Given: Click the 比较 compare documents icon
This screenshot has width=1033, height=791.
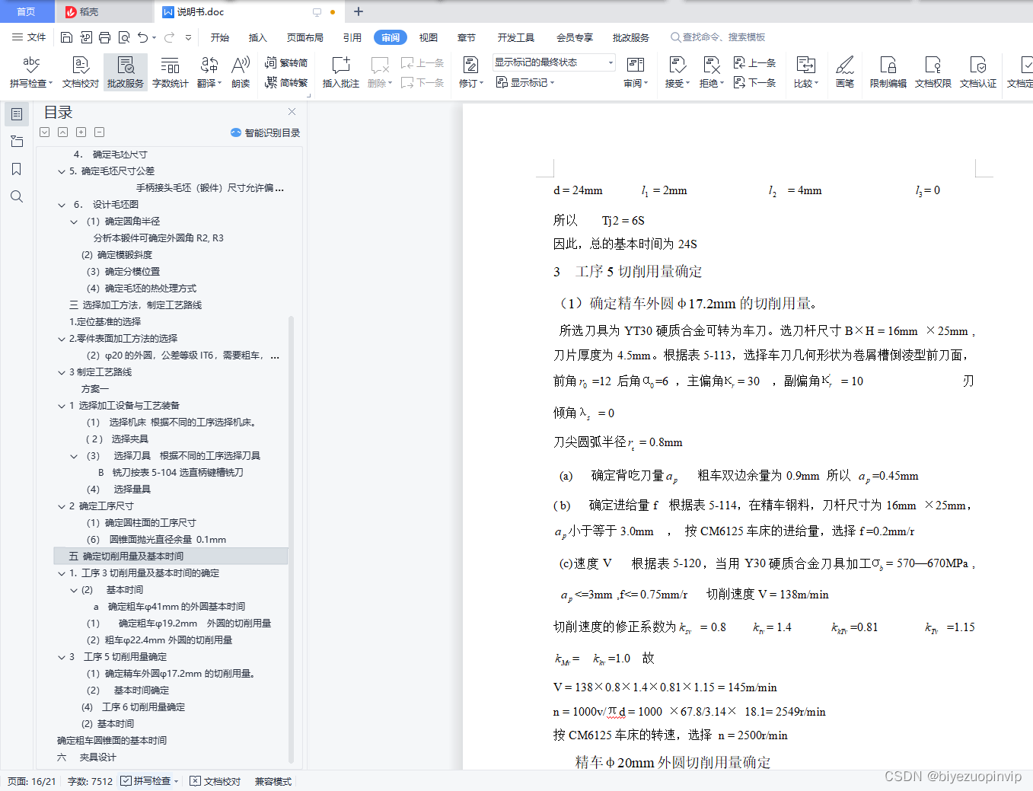Looking at the screenshot, I should click(x=805, y=72).
